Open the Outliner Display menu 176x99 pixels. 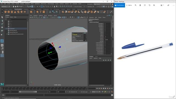point(7,17)
